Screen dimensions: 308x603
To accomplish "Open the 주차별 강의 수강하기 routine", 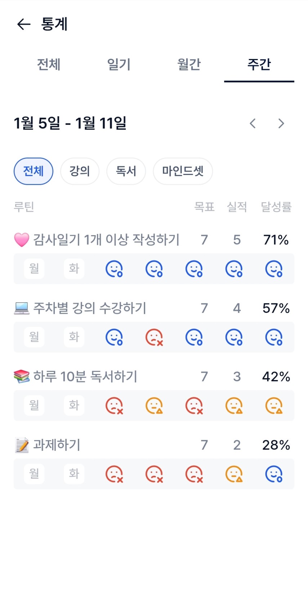I will tap(90, 308).
